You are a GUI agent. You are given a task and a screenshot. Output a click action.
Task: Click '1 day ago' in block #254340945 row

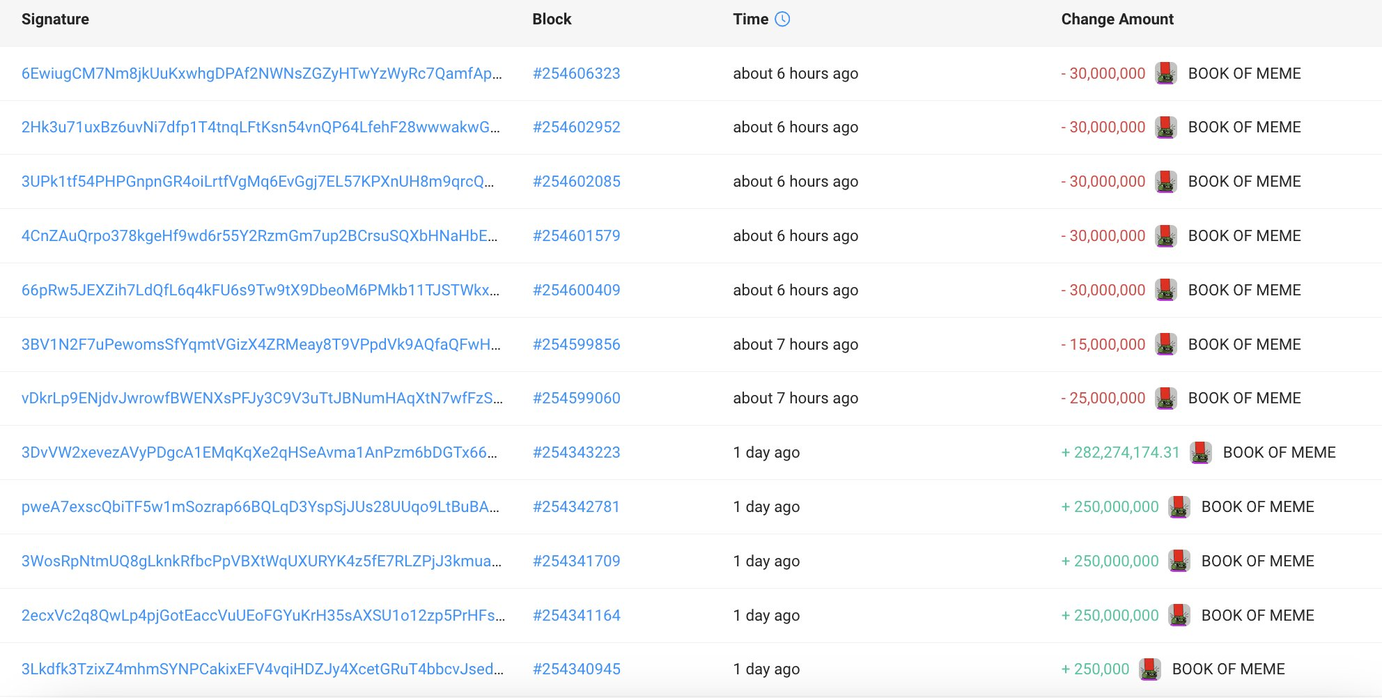click(766, 669)
